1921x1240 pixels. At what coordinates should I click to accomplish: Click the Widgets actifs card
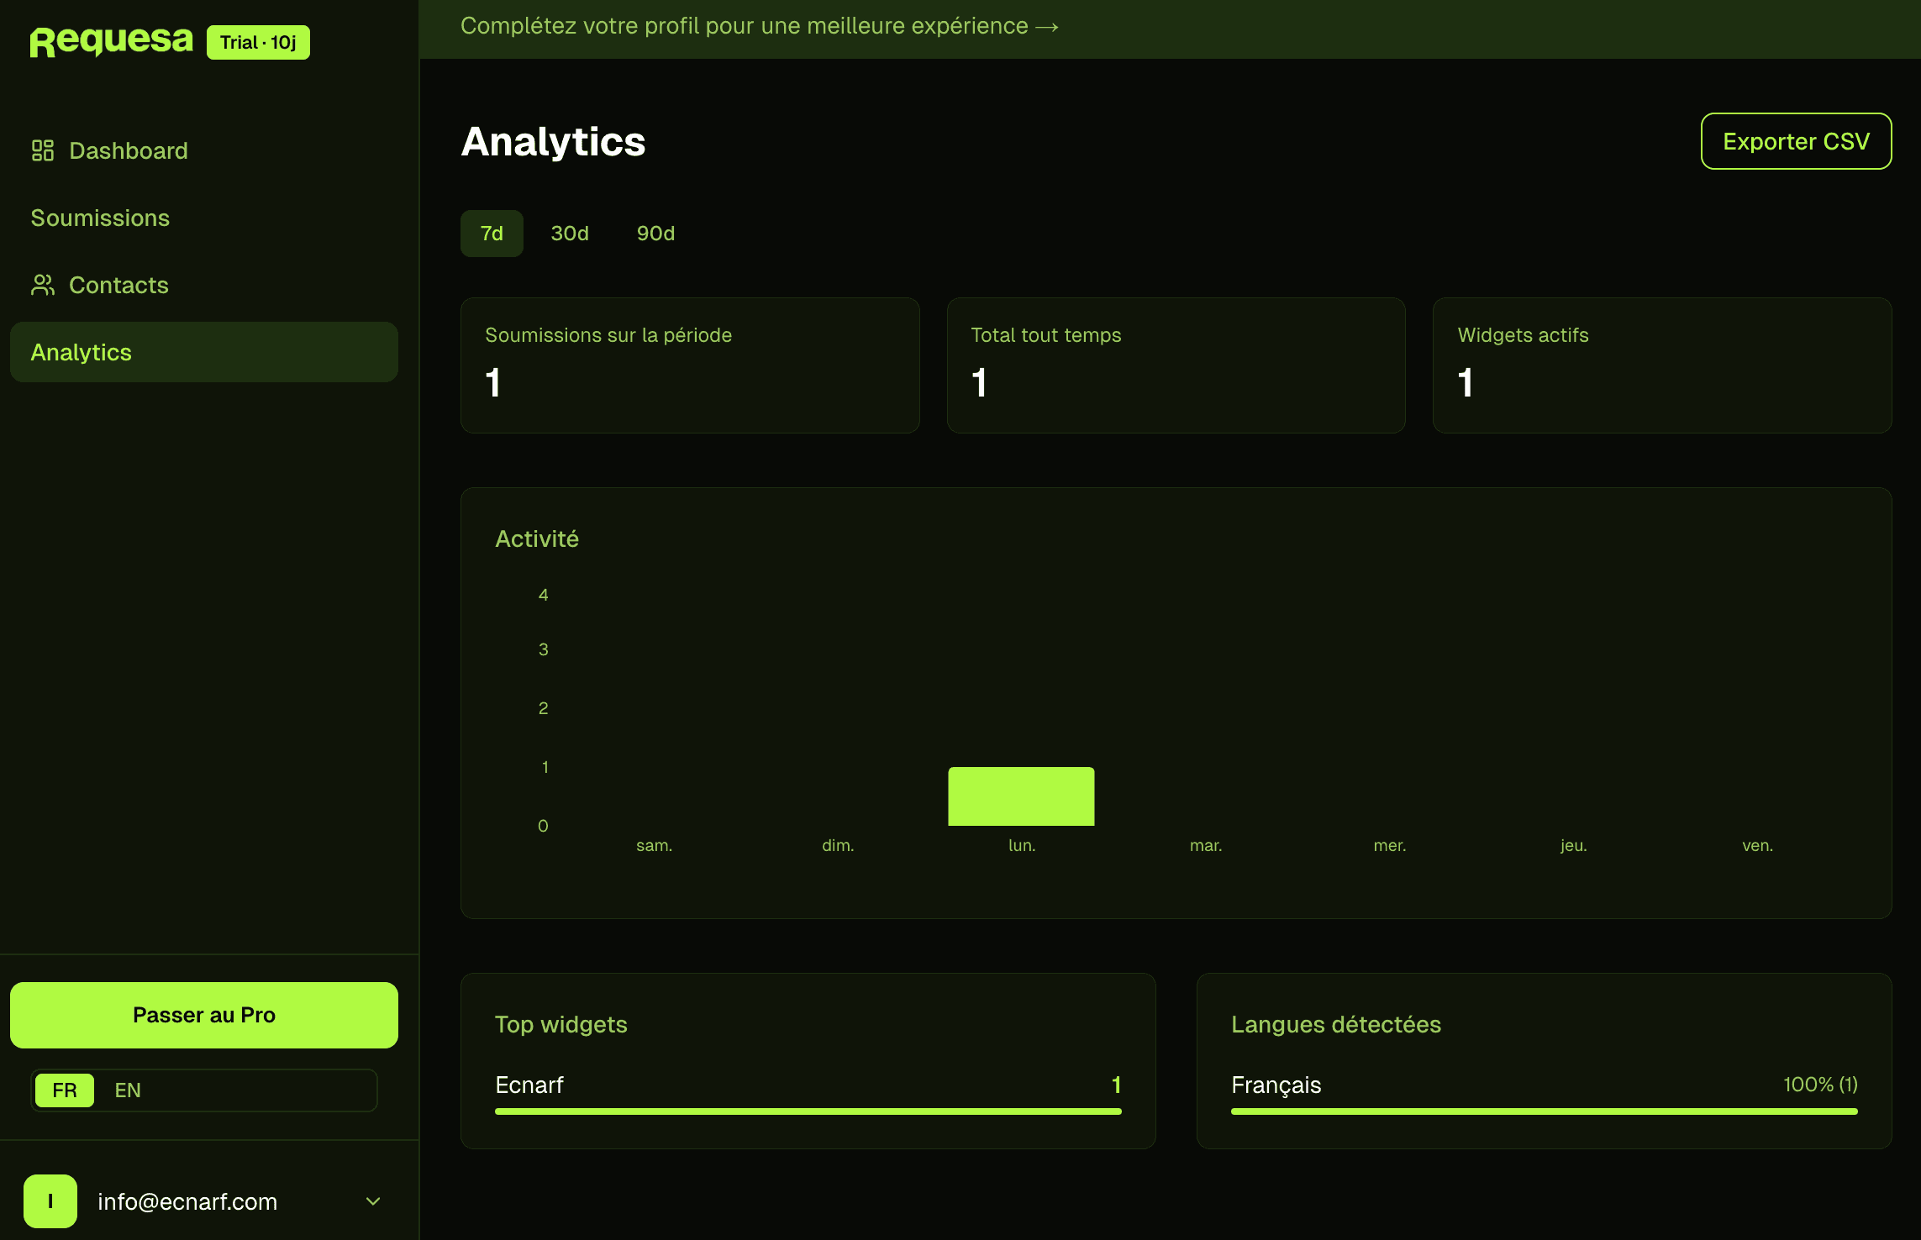[1662, 365]
